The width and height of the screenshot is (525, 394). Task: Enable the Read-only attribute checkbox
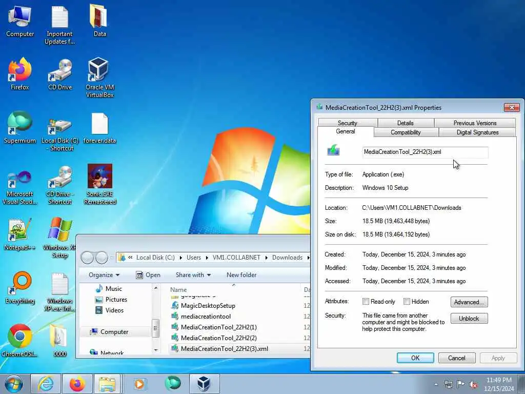[366, 302]
